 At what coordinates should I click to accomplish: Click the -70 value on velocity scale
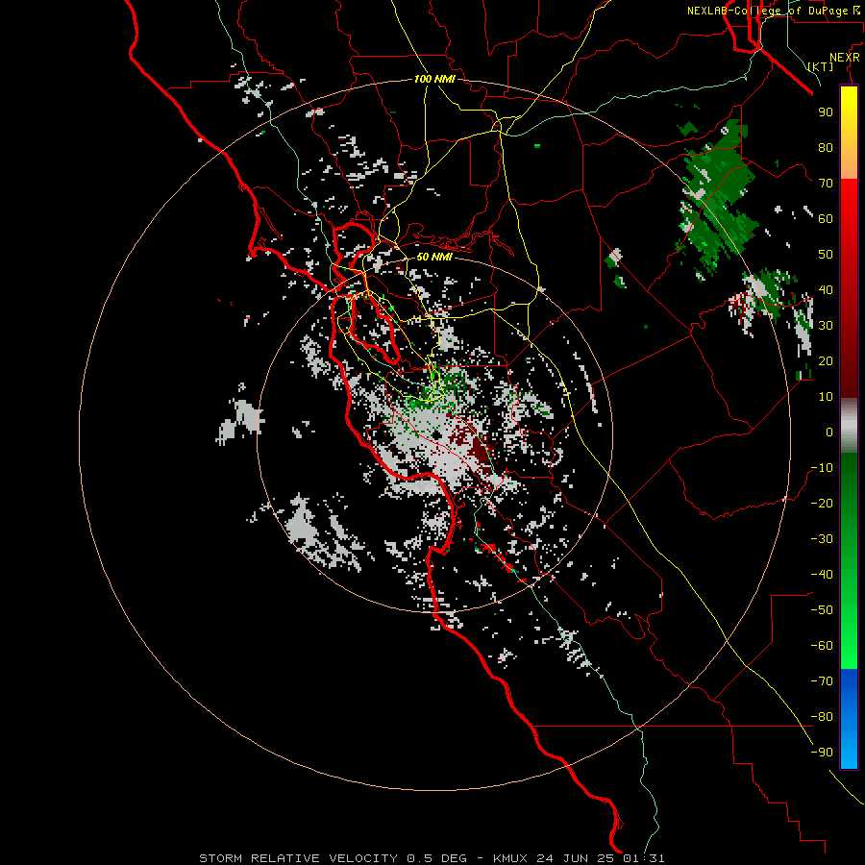822,681
